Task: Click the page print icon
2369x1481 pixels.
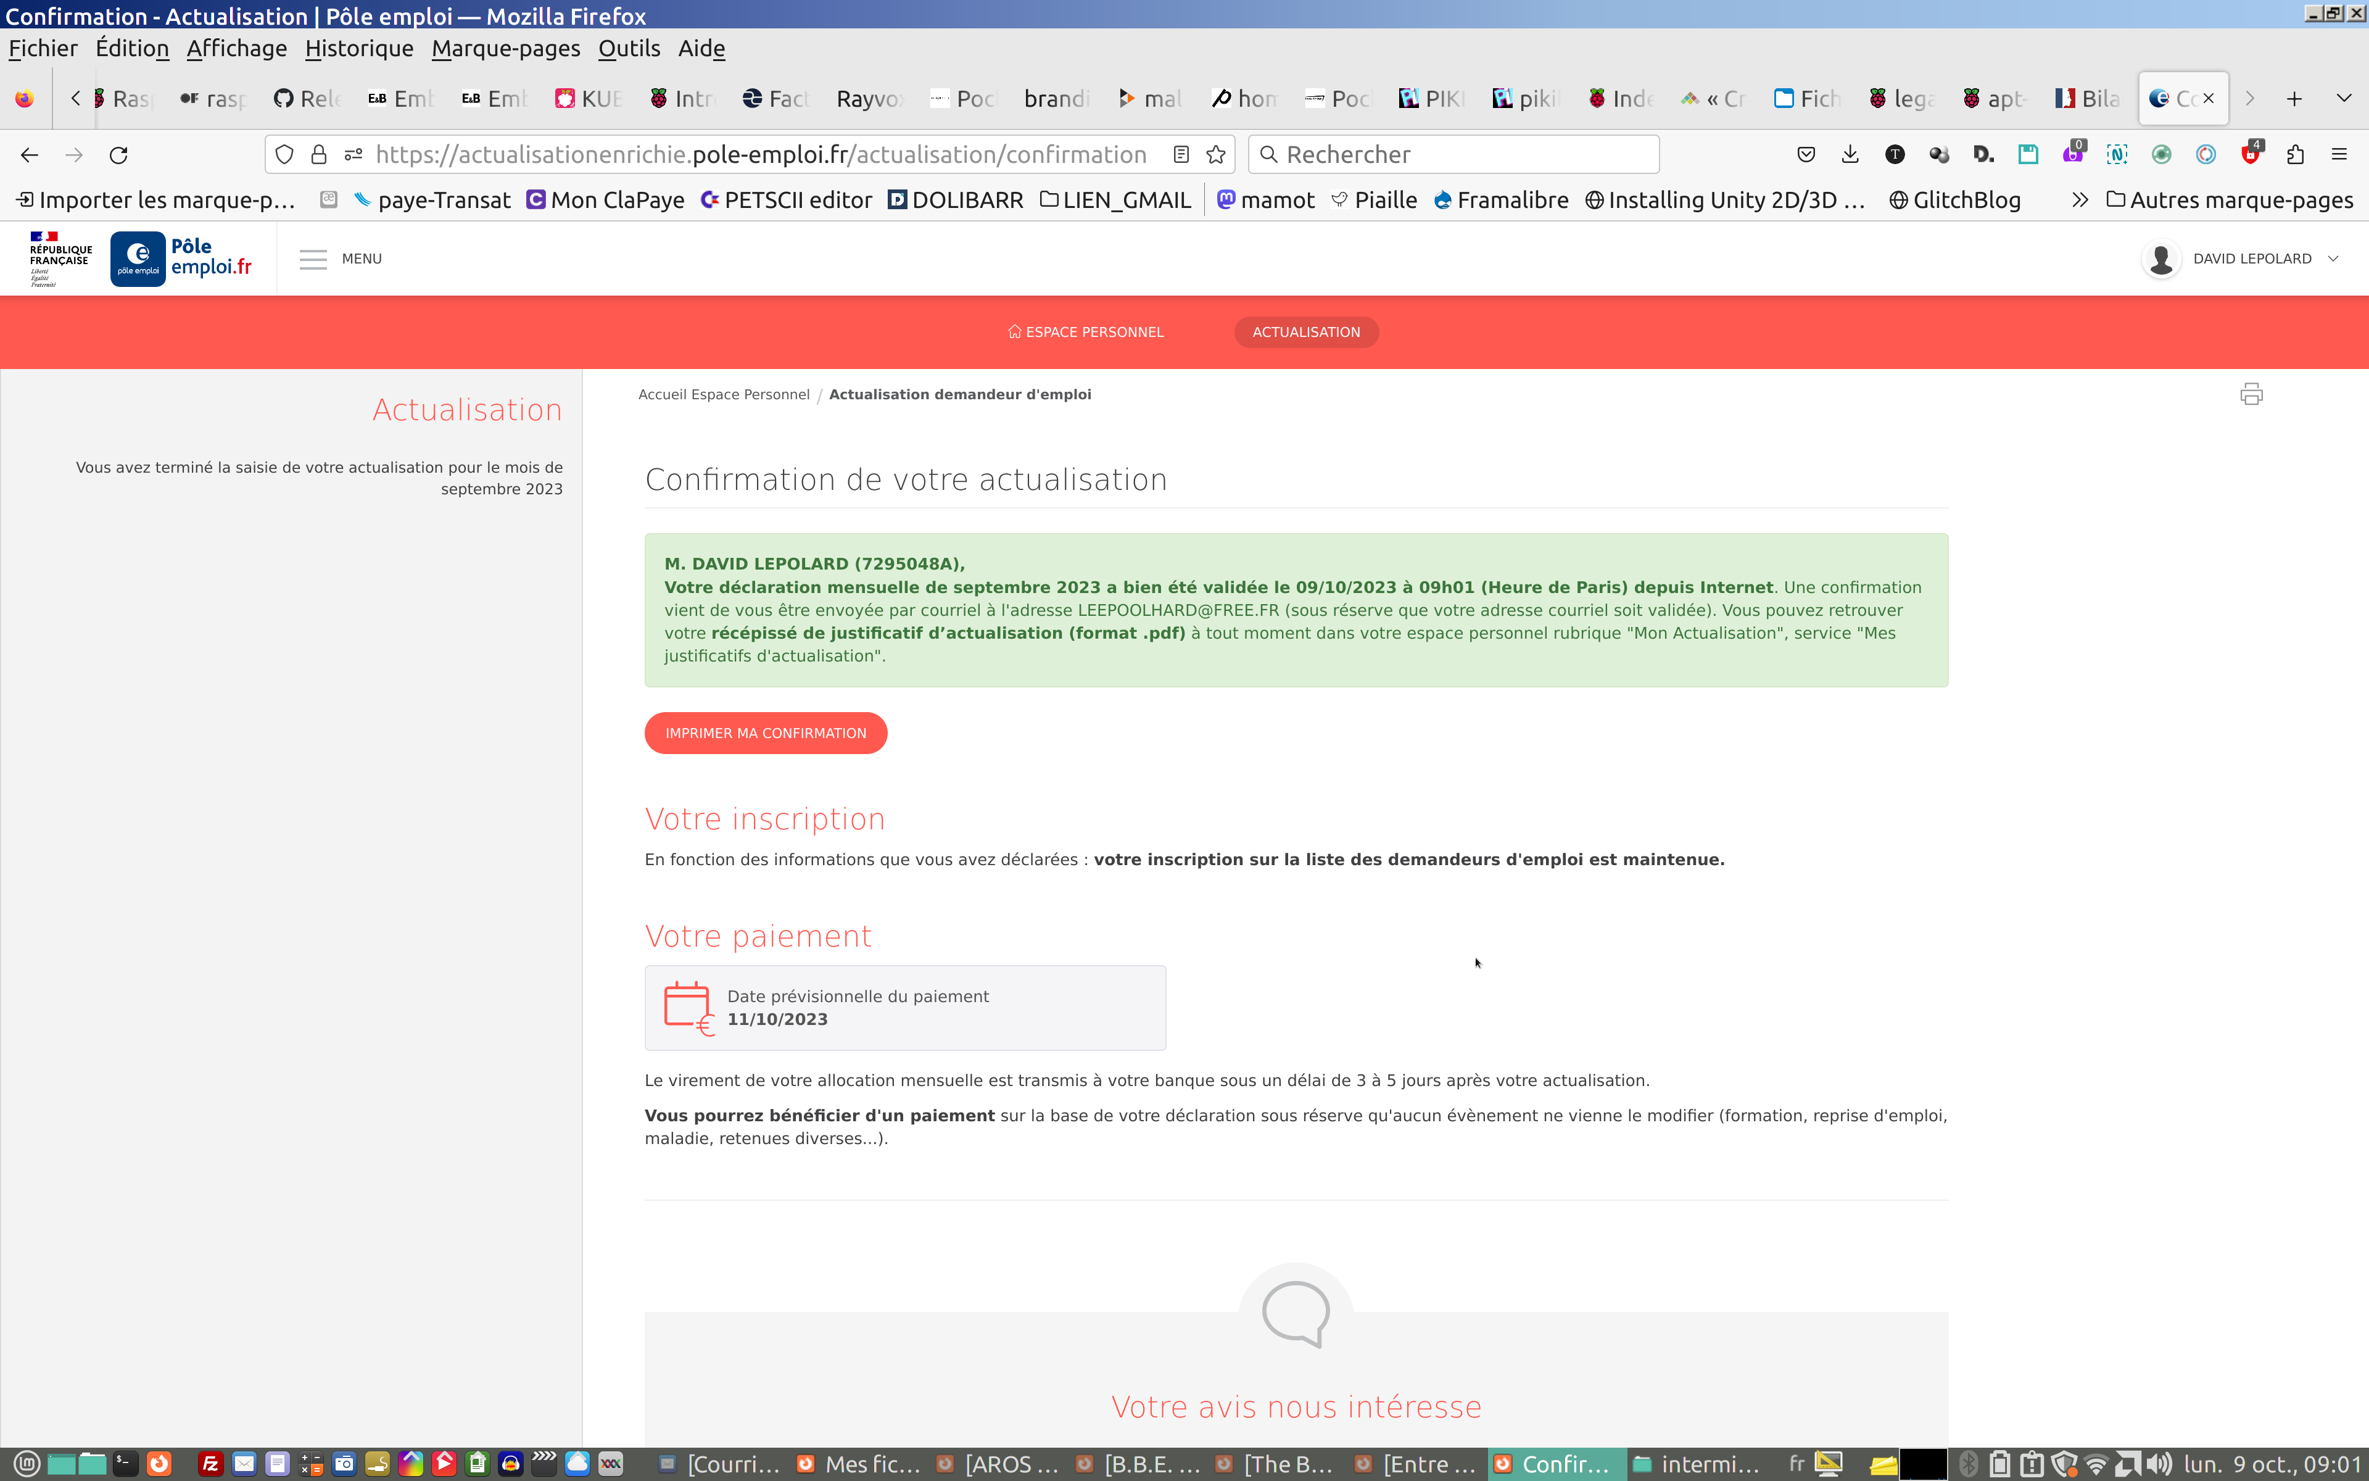Action: pyautogui.click(x=2251, y=394)
